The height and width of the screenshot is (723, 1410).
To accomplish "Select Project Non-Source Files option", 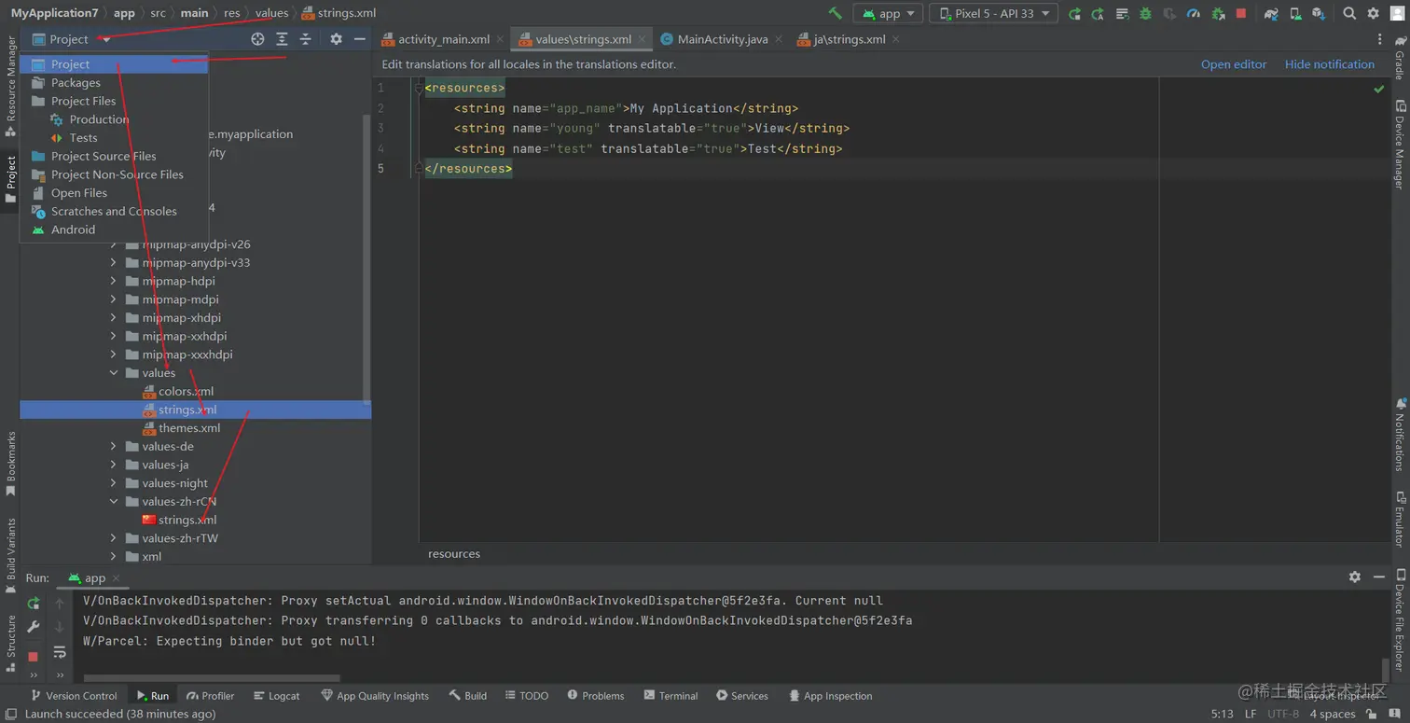I will click(x=114, y=174).
